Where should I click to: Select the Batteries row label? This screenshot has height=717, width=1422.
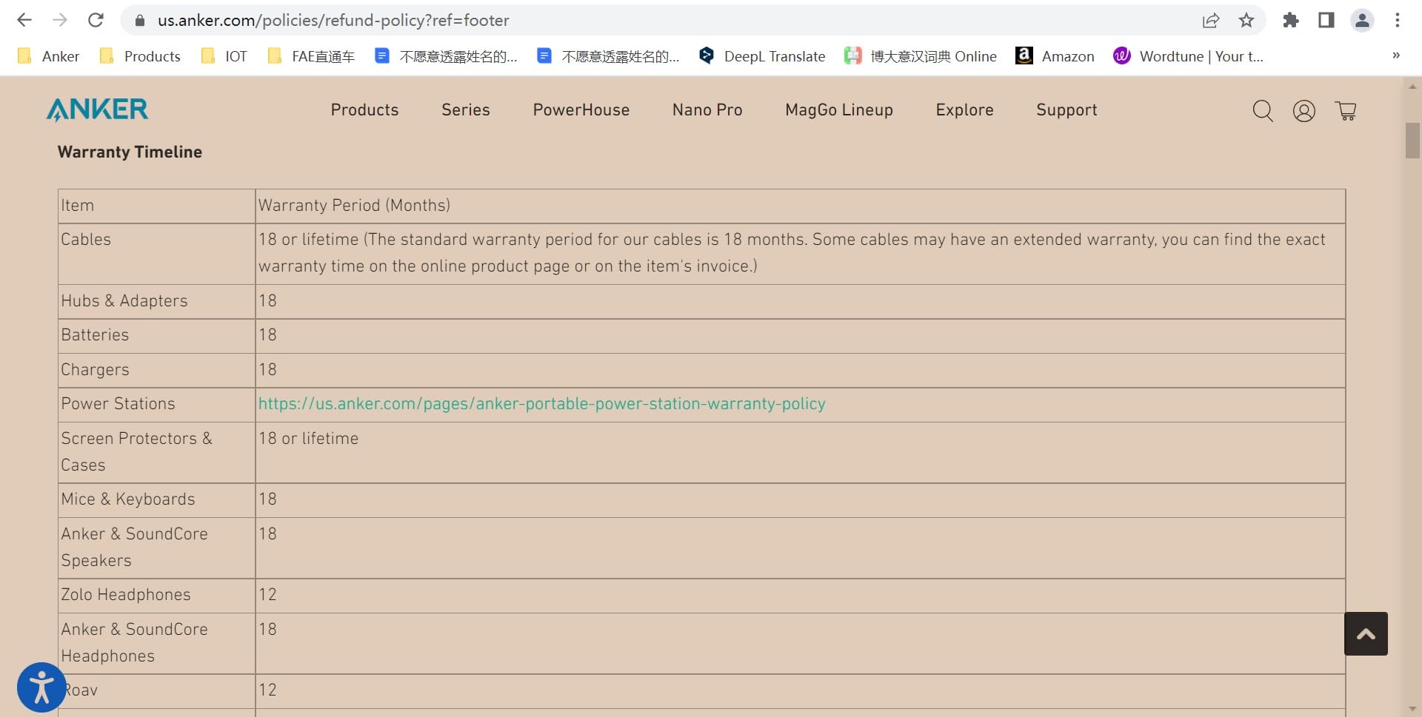point(95,335)
